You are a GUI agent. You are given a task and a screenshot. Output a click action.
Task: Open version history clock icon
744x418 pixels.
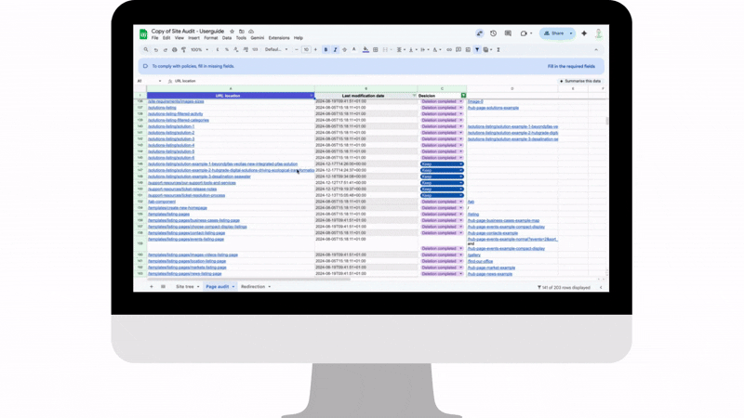coord(494,33)
